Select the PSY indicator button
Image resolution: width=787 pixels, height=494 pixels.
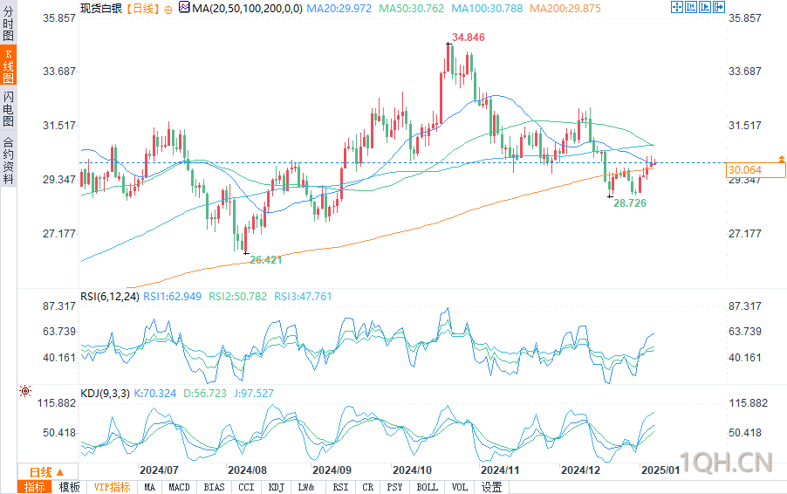(x=394, y=487)
